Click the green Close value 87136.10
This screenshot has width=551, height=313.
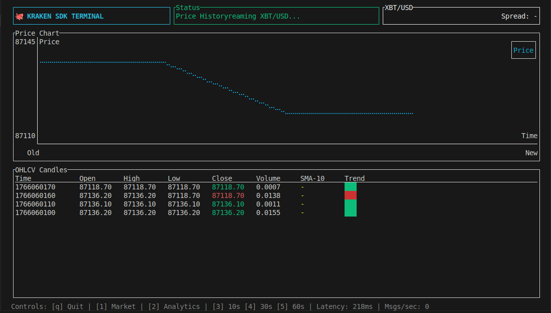pyautogui.click(x=228, y=204)
